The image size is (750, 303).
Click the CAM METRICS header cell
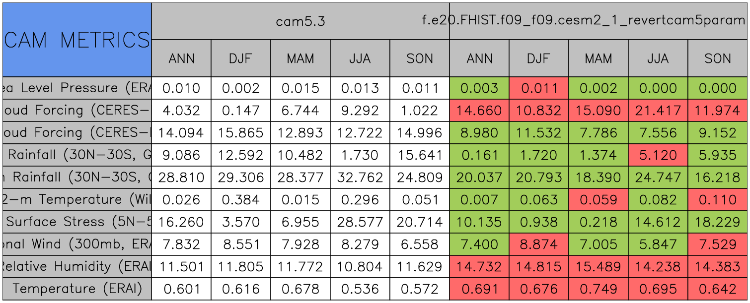point(76,40)
